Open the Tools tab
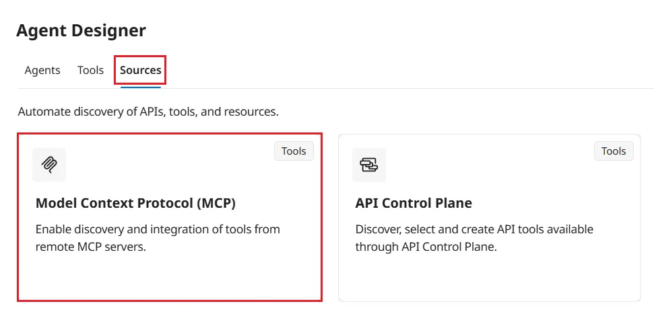Image resolution: width=654 pixels, height=314 pixels. click(x=90, y=70)
